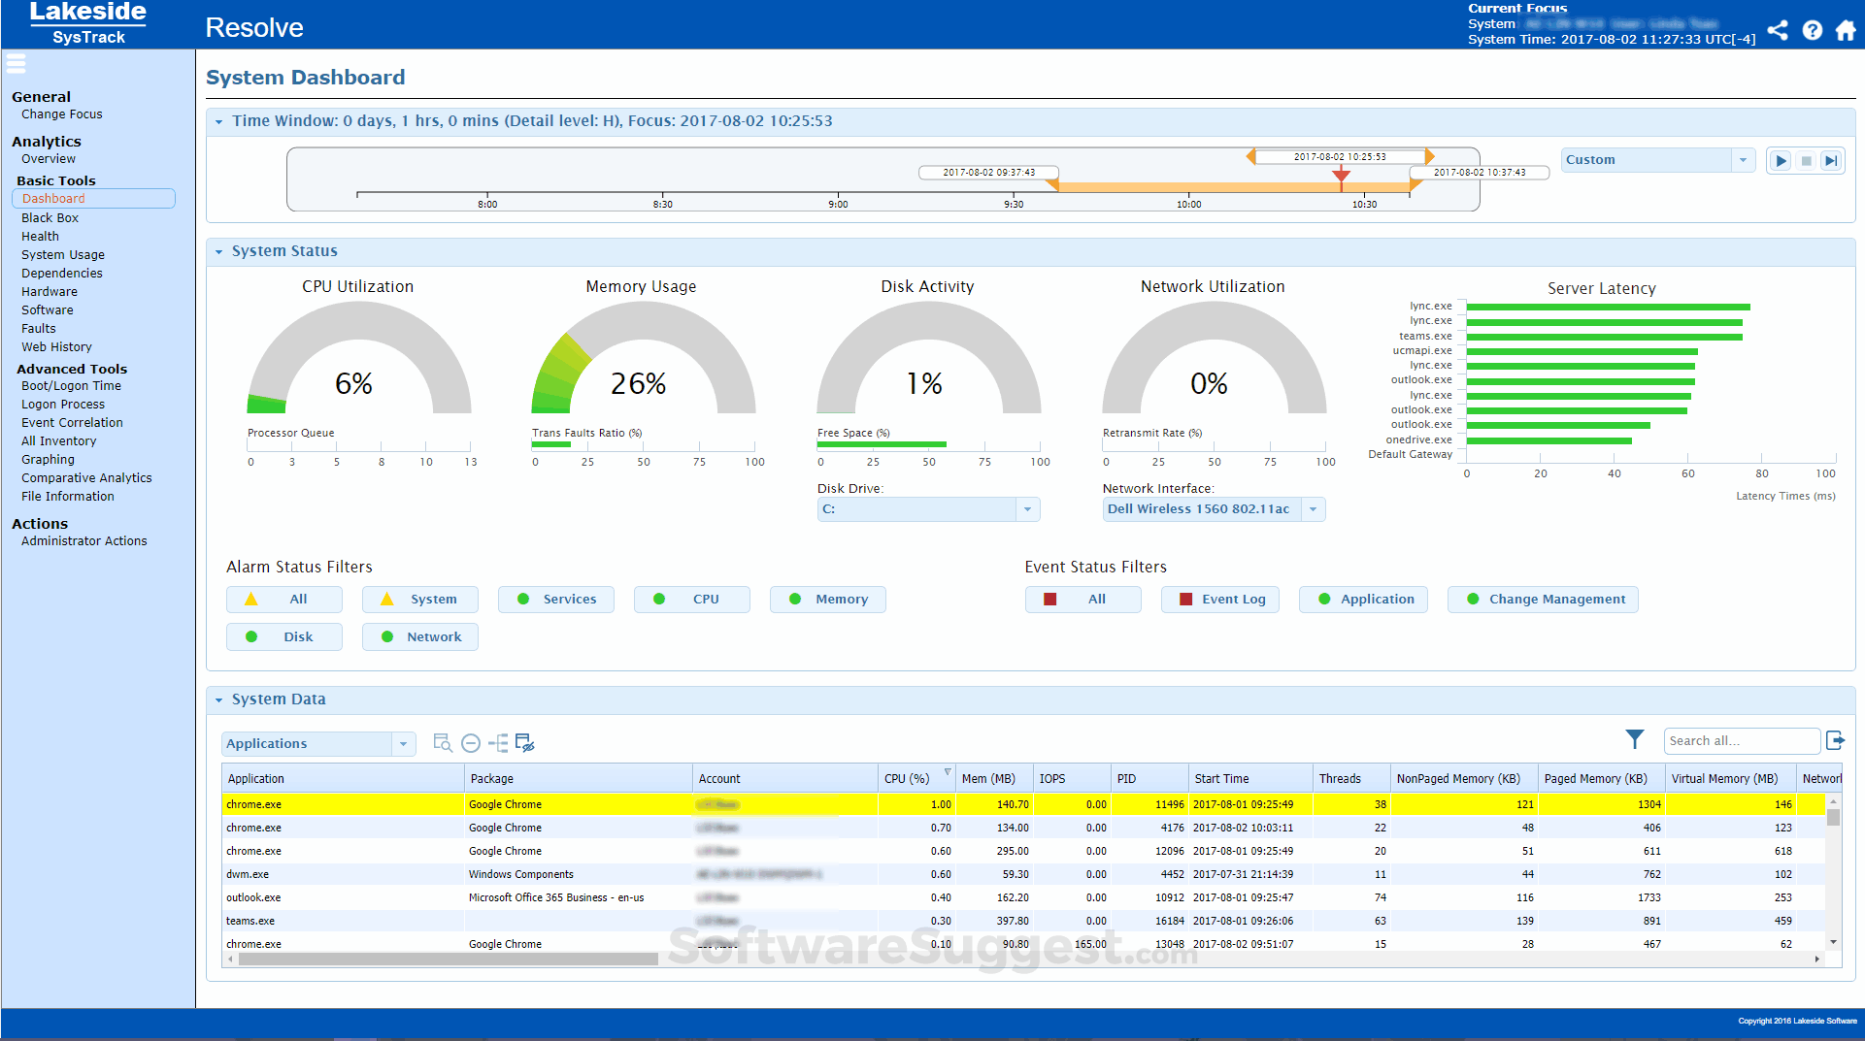Click the hierarchy/tree icon in the System Data toolbar
The width and height of the screenshot is (1865, 1041).
coord(499,743)
